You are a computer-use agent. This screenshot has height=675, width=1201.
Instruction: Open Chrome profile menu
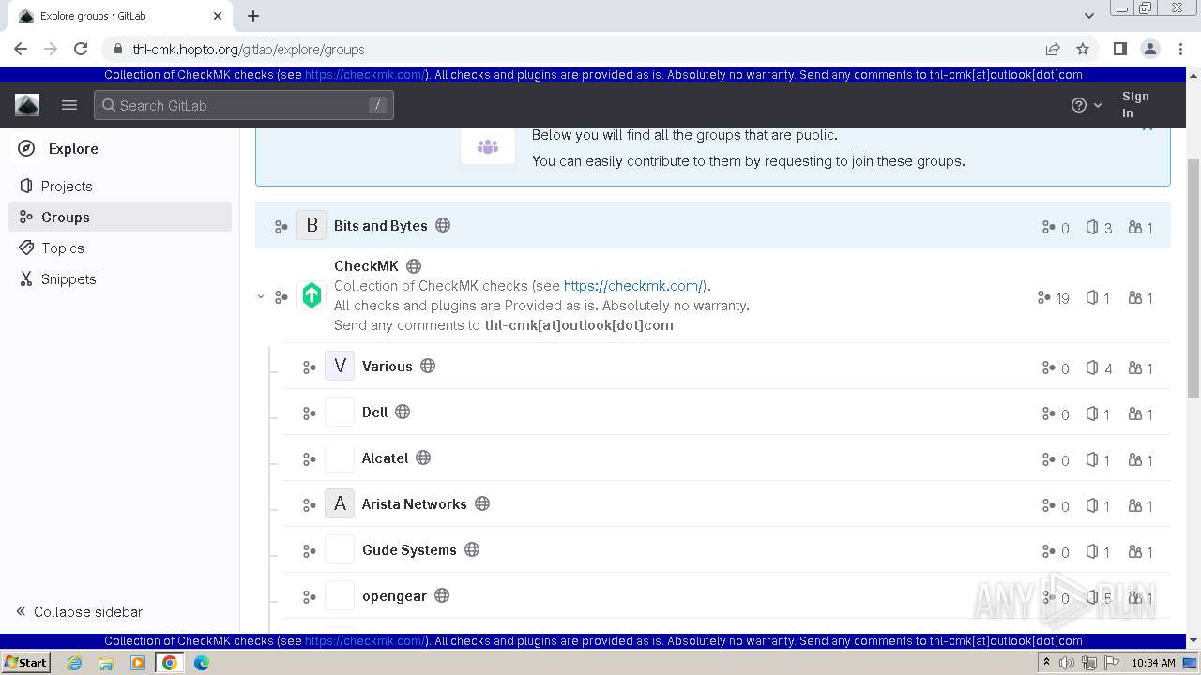pyautogui.click(x=1150, y=49)
